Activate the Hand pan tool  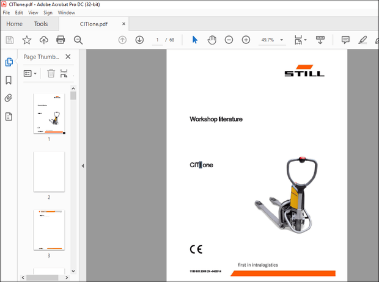tap(212, 40)
